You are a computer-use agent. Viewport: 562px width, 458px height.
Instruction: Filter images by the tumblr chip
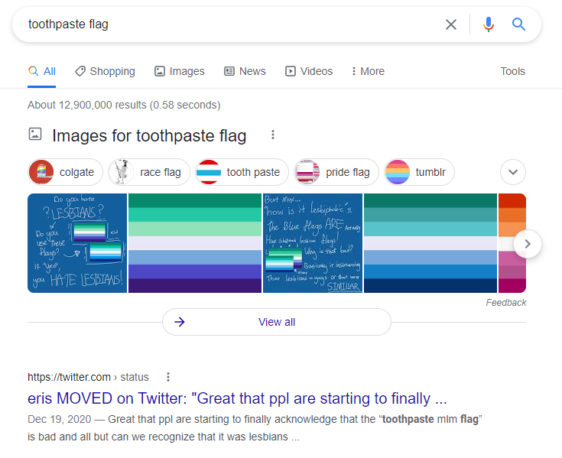pos(419,172)
